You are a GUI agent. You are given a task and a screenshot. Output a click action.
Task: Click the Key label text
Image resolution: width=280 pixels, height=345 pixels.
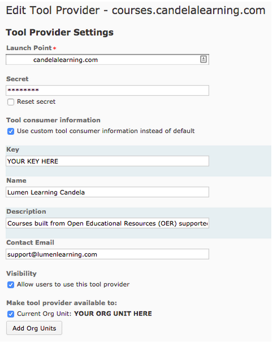(x=12, y=149)
